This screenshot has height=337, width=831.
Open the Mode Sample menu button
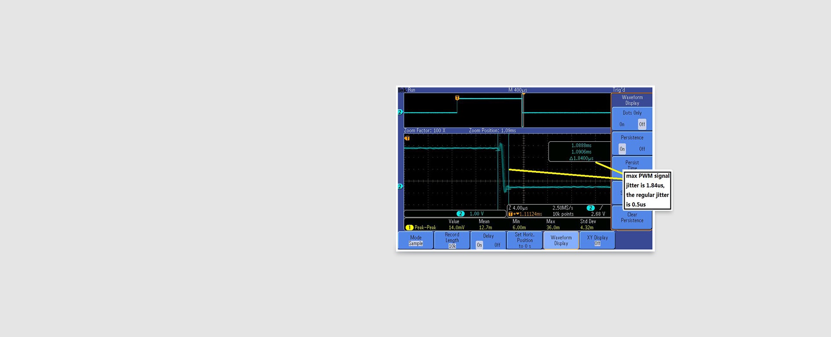tap(415, 241)
